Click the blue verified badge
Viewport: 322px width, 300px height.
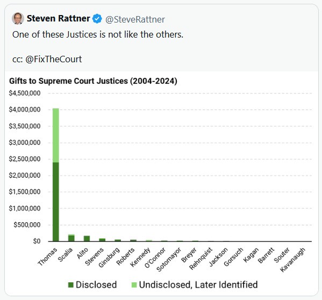click(97, 19)
